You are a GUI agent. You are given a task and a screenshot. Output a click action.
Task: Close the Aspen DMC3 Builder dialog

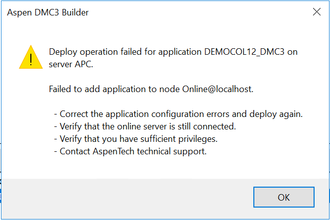tap(317, 12)
